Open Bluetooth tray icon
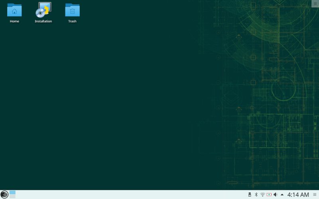 click(x=256, y=195)
